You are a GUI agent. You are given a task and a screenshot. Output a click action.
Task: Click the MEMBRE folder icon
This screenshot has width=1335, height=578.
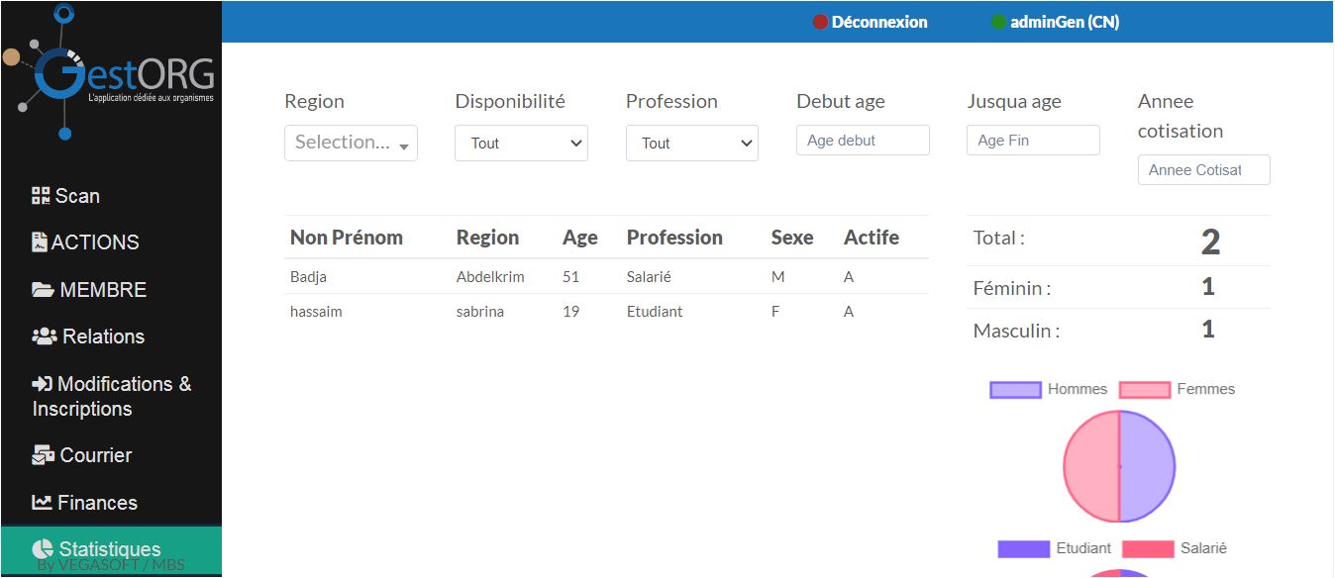43,290
